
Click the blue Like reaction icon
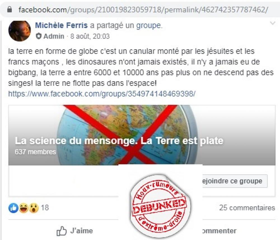point(13,208)
